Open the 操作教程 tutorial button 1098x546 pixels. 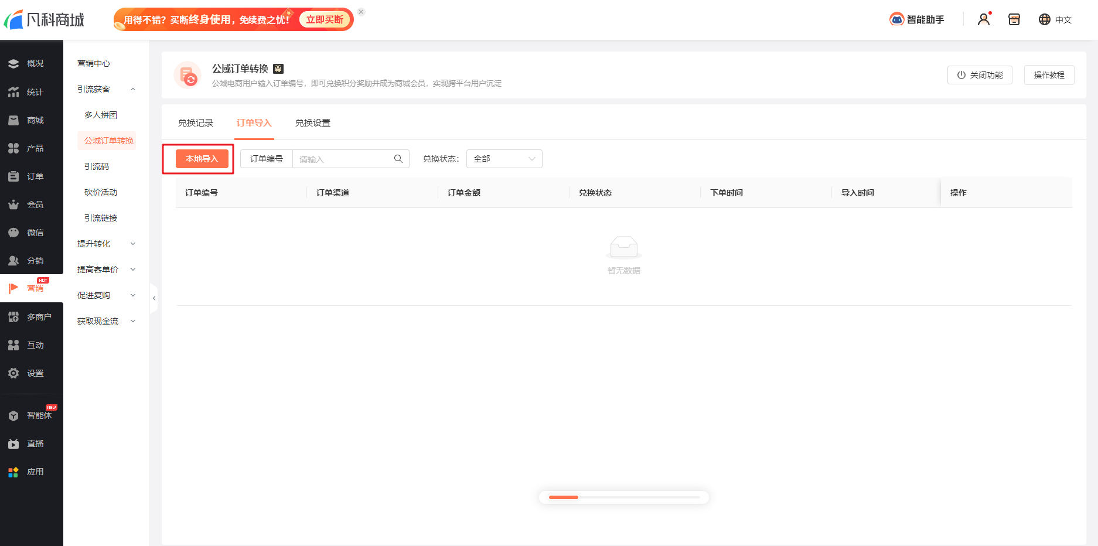(x=1049, y=75)
